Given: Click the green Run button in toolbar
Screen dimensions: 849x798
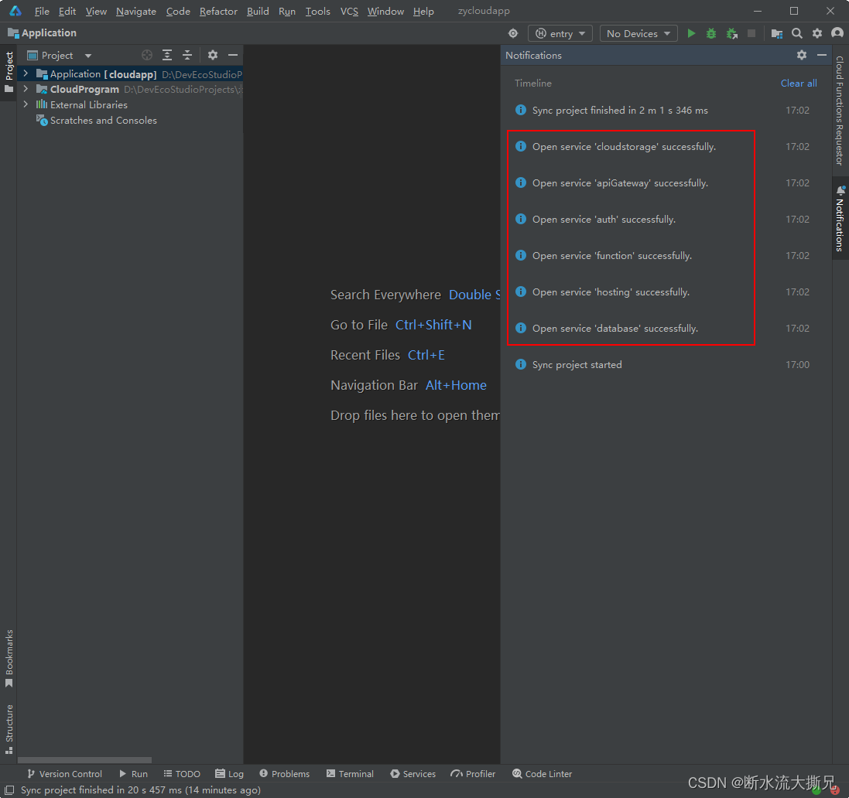Looking at the screenshot, I should click(691, 33).
